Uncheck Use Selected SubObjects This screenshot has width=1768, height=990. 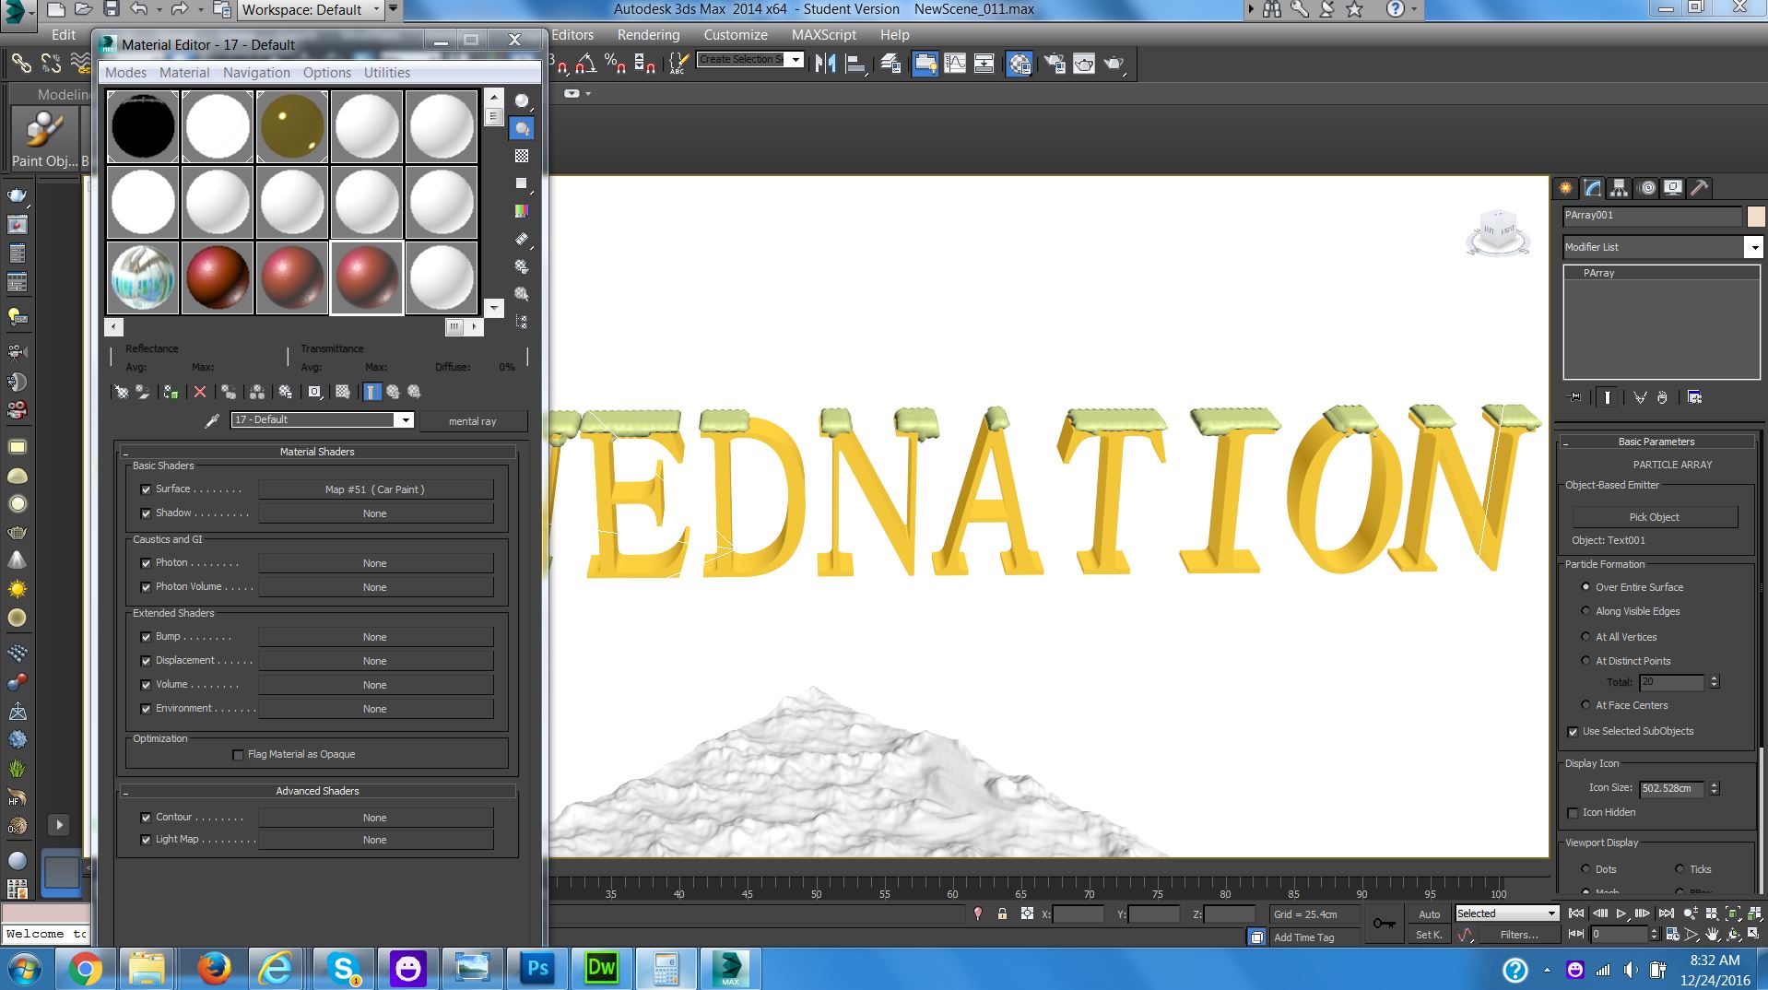(1573, 732)
